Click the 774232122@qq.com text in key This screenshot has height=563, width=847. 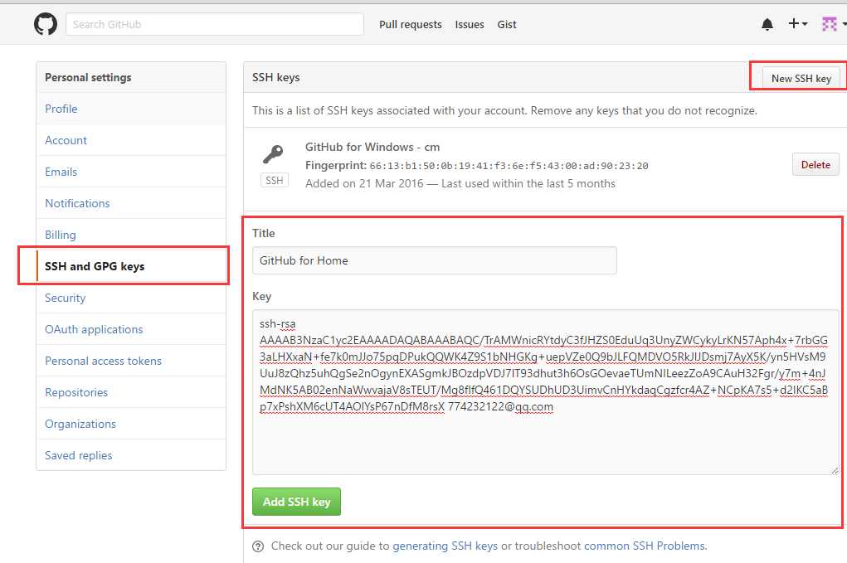coord(500,406)
